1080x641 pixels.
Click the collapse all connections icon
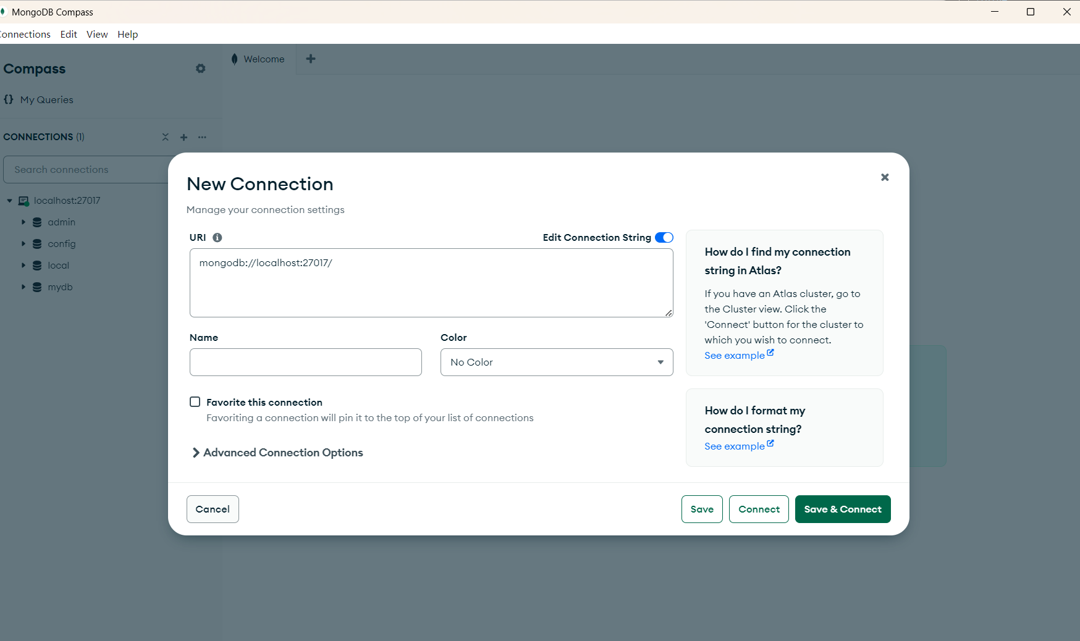pos(165,137)
